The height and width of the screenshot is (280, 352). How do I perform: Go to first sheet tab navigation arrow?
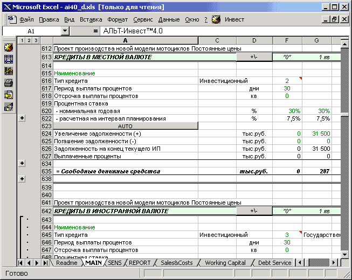tap(20, 263)
